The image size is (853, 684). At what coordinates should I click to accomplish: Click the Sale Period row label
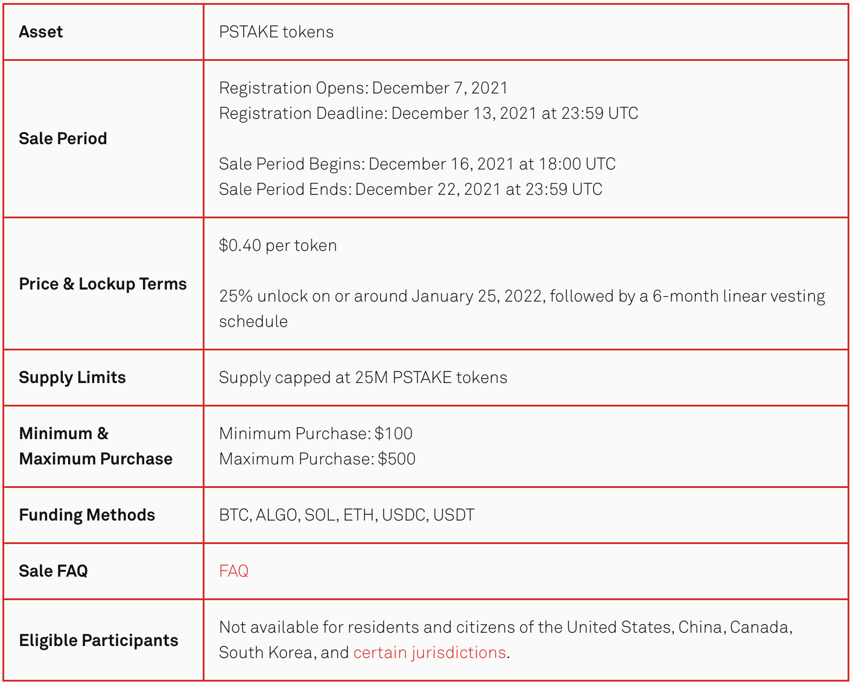[x=63, y=139]
